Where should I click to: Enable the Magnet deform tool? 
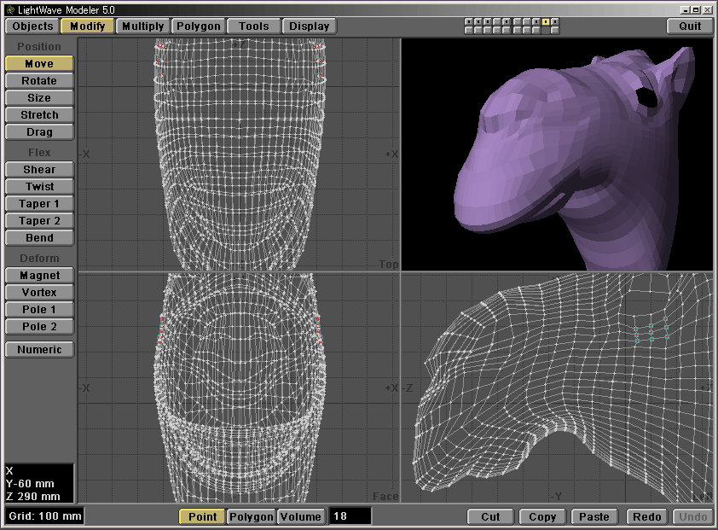coord(39,276)
